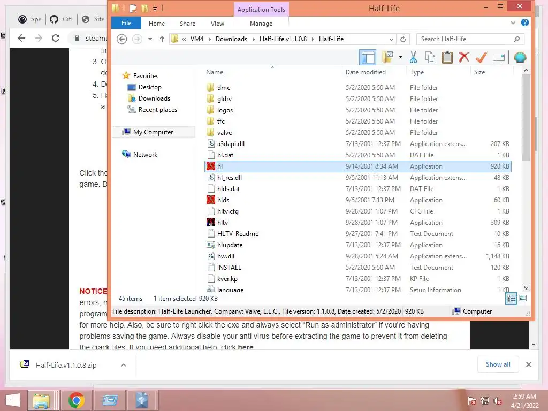548x411 pixels.
Task: Click the Properties icon in title bar
Action: pos(133,8)
